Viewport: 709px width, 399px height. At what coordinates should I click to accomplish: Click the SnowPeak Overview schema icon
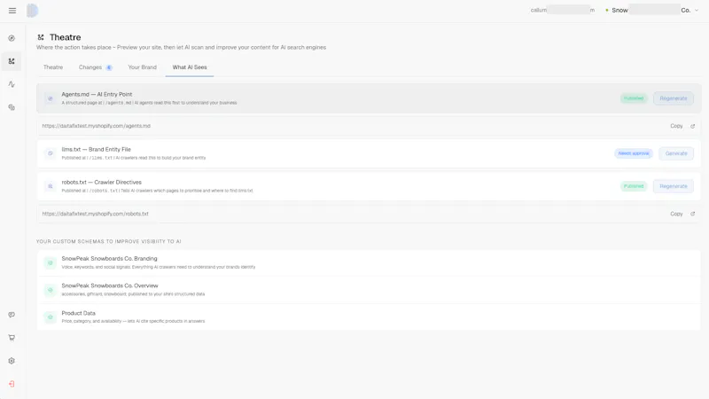click(51, 290)
